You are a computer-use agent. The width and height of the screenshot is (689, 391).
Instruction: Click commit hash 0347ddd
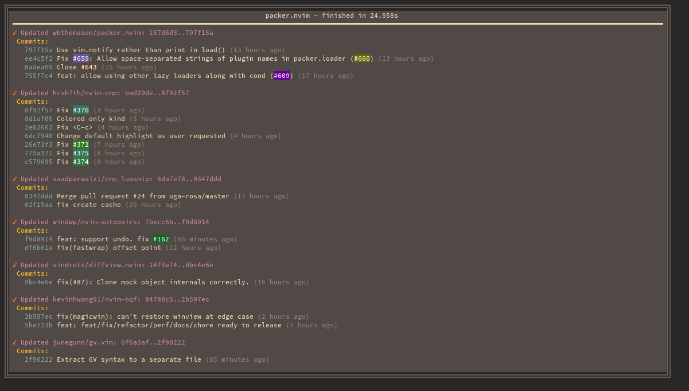38,196
